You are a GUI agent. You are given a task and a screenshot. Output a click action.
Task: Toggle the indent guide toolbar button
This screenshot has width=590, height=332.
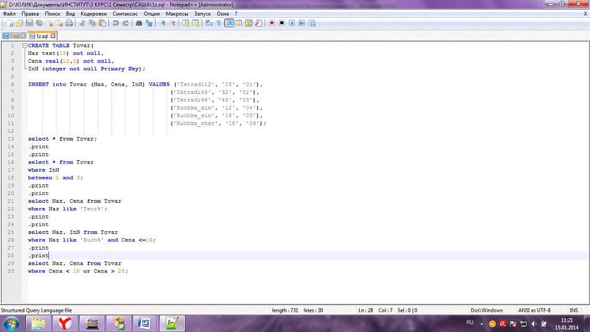pyautogui.click(x=229, y=23)
